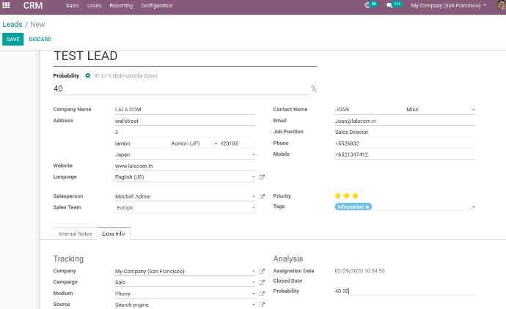Image resolution: width=506 pixels, height=309 pixels.
Task: Open the Mitchell Admin salesperson dropdown
Action: pos(253,196)
